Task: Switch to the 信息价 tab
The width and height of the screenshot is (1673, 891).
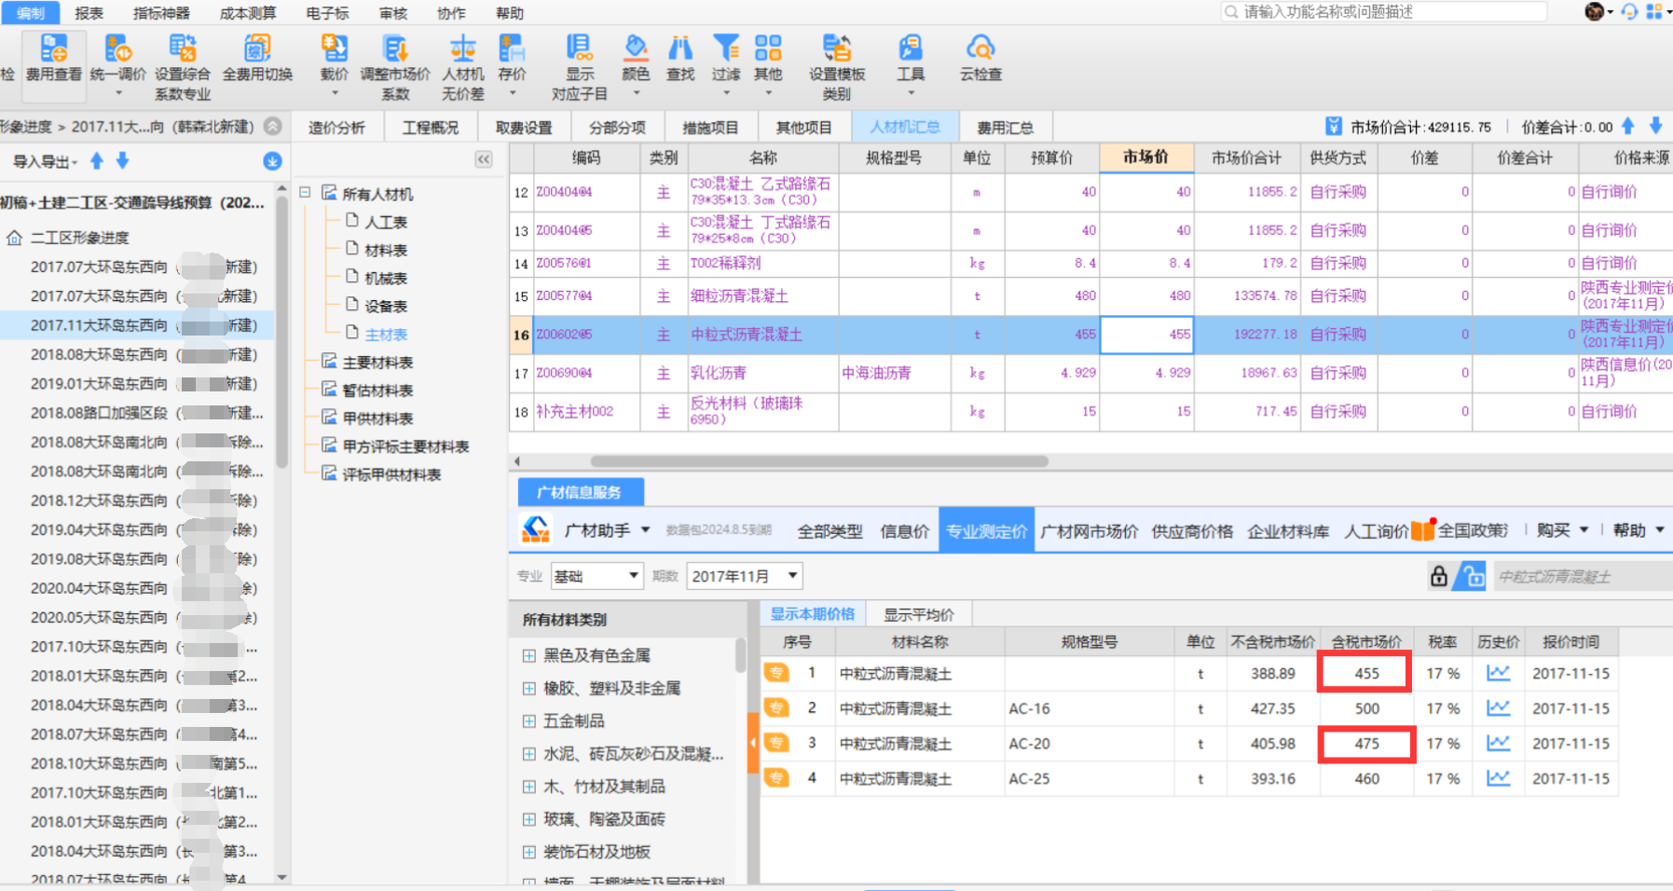Action: pos(904,531)
